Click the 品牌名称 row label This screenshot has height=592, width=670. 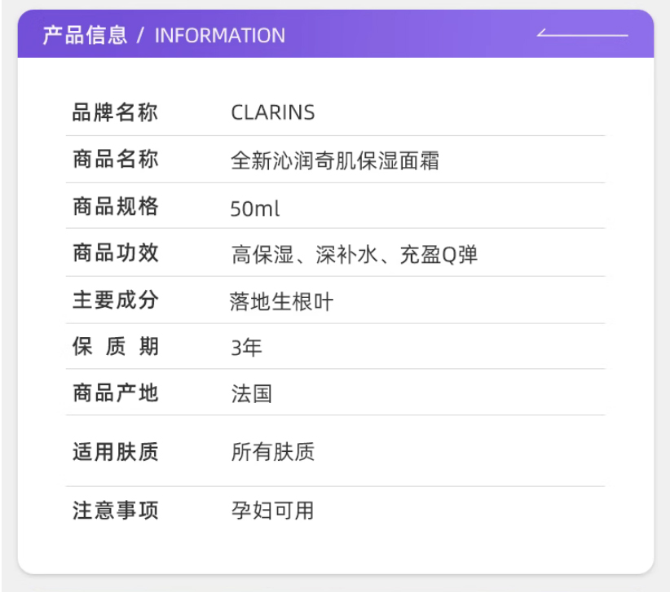click(115, 112)
